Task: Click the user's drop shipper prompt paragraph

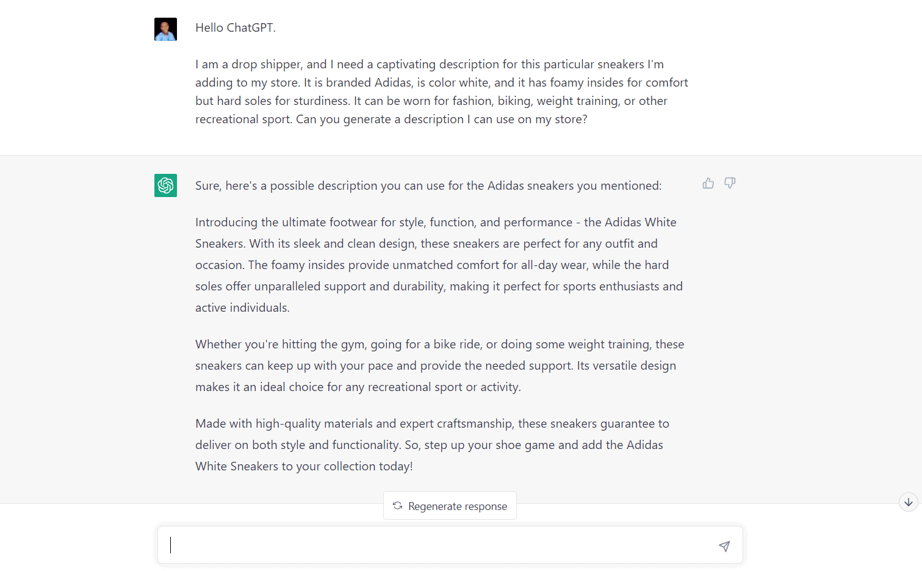Action: click(x=442, y=92)
